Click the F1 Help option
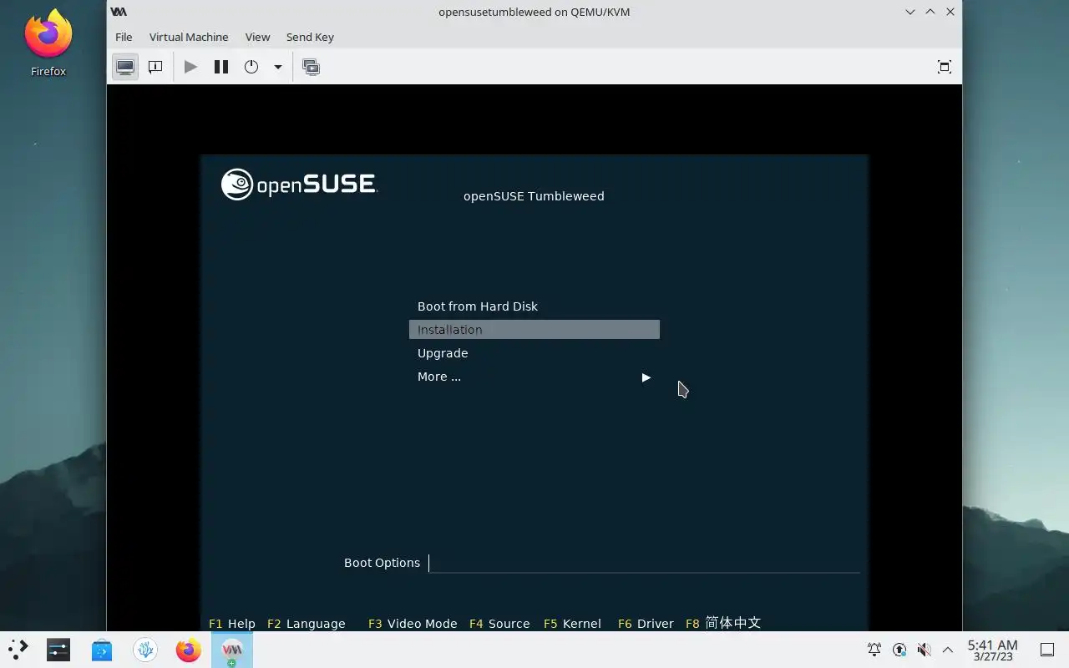 coord(232,624)
